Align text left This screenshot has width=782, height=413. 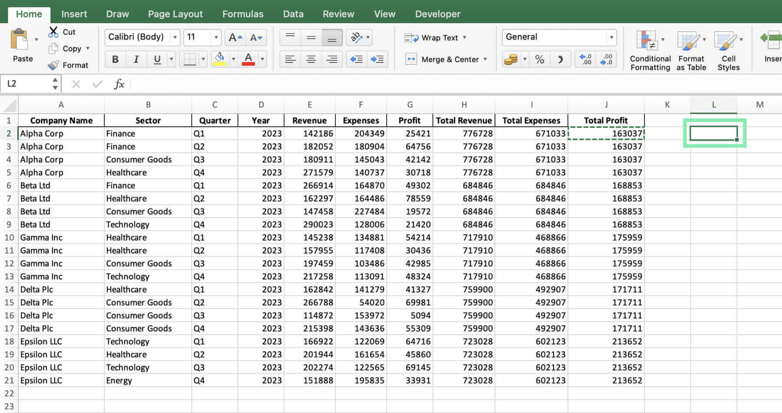(290, 59)
